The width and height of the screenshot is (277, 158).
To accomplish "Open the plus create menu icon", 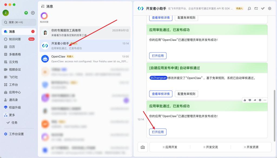I will [33, 13].
